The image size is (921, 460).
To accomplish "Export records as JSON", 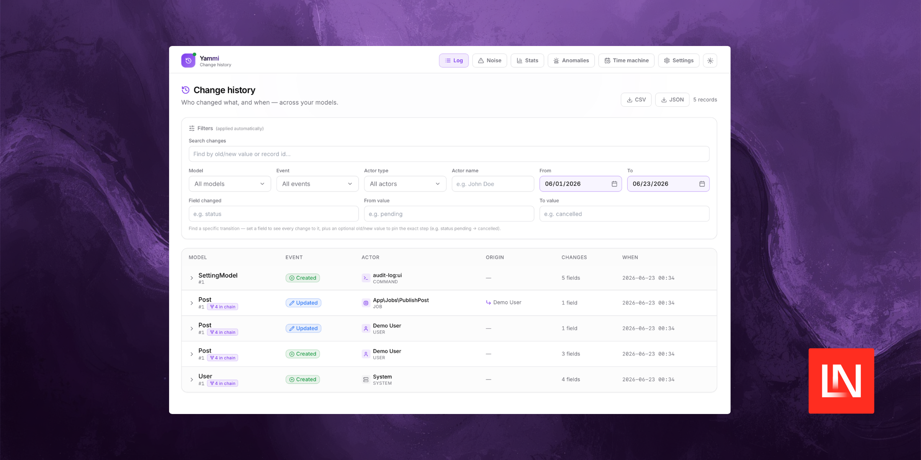I will [672, 100].
